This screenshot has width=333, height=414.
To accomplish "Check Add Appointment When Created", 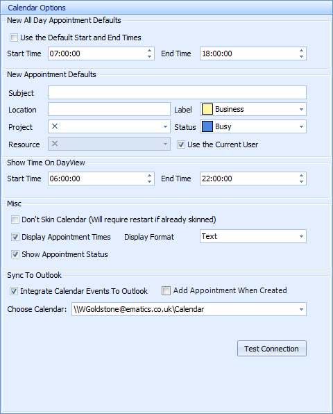I will (x=166, y=290).
